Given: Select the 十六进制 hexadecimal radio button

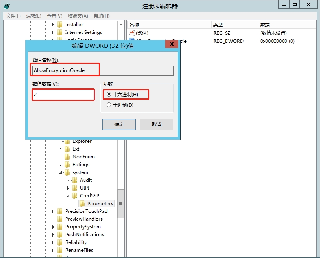Looking at the screenshot, I should [x=109, y=95].
